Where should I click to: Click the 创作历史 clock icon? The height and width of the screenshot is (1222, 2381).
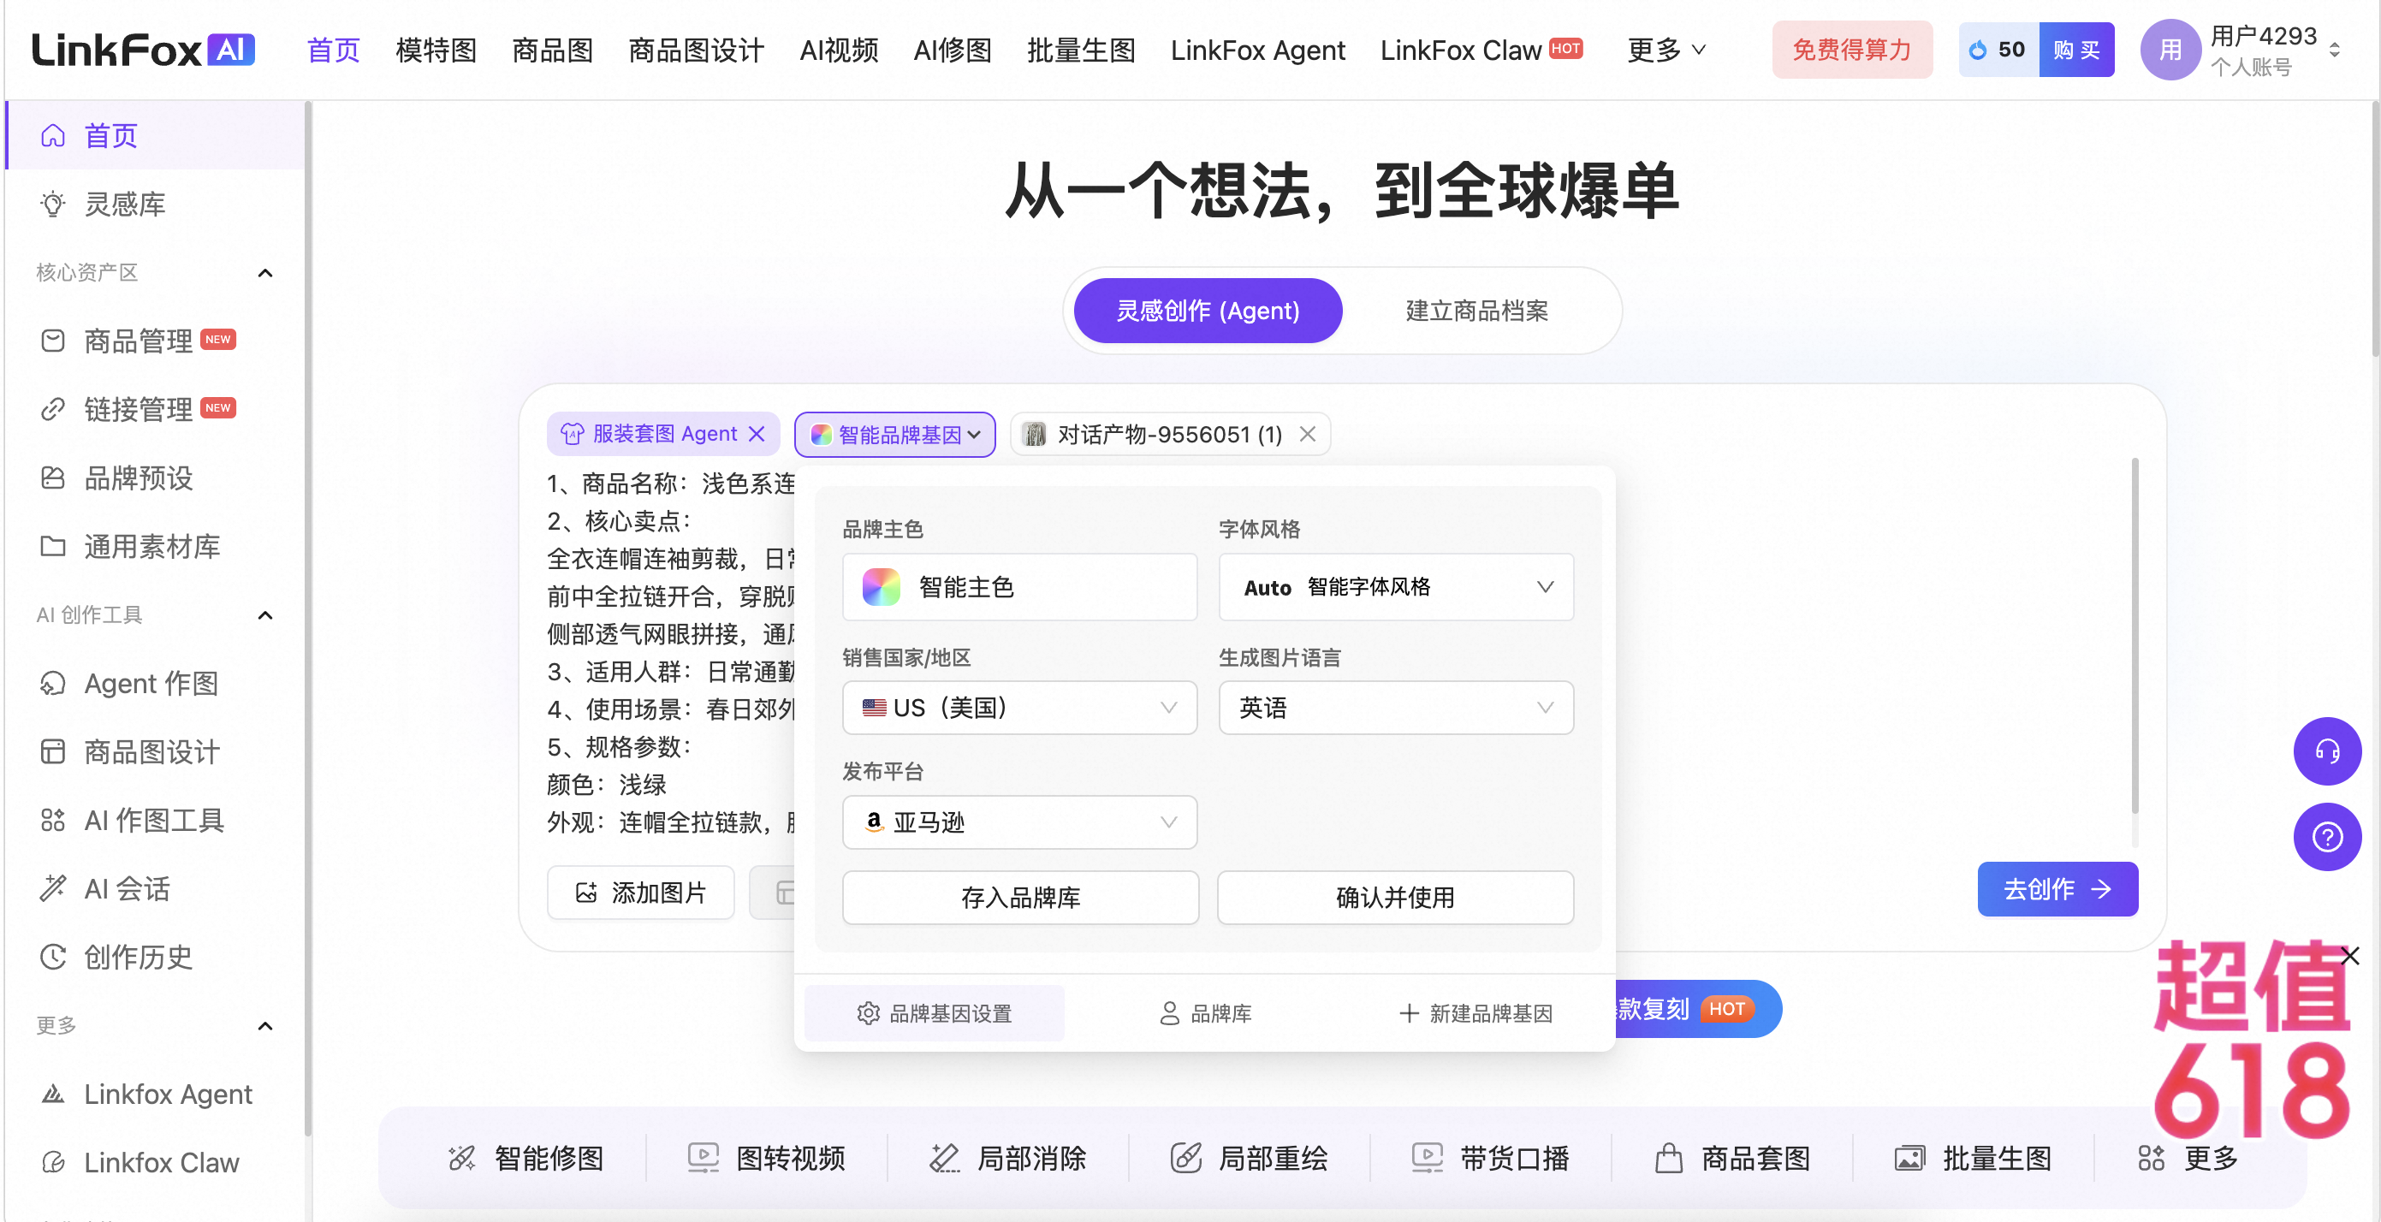pos(53,957)
